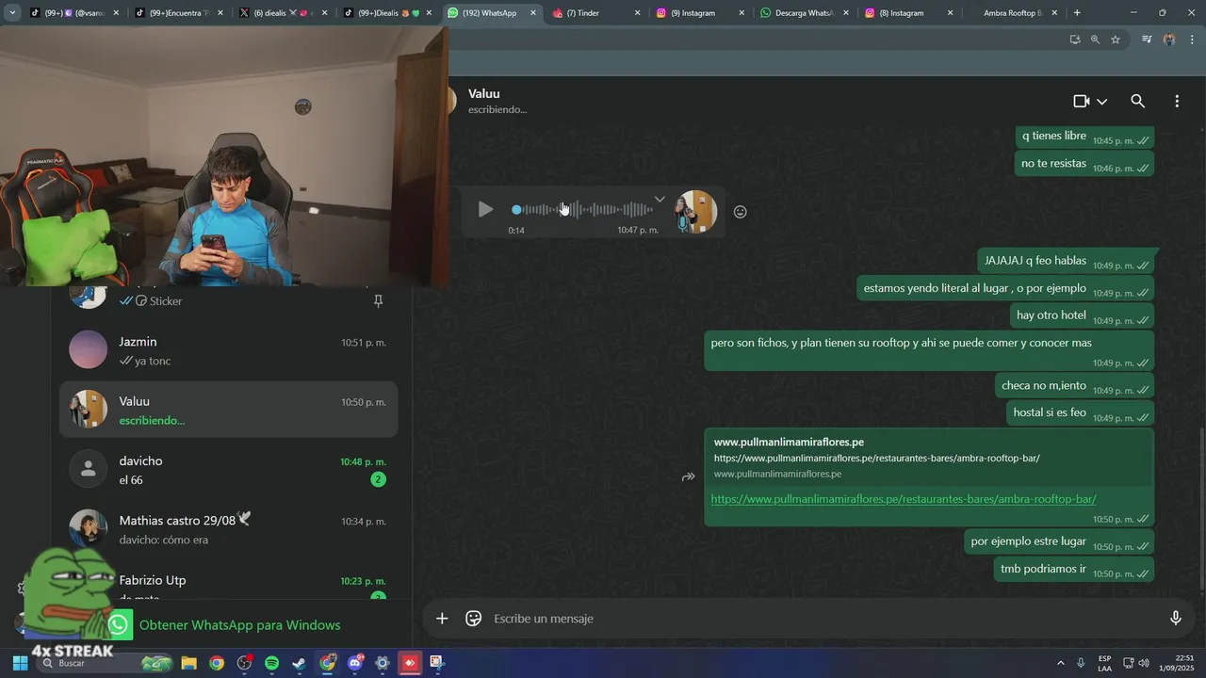The width and height of the screenshot is (1206, 678).
Task: Forward the pullmanlimamiraflores link message
Action: pos(689,477)
